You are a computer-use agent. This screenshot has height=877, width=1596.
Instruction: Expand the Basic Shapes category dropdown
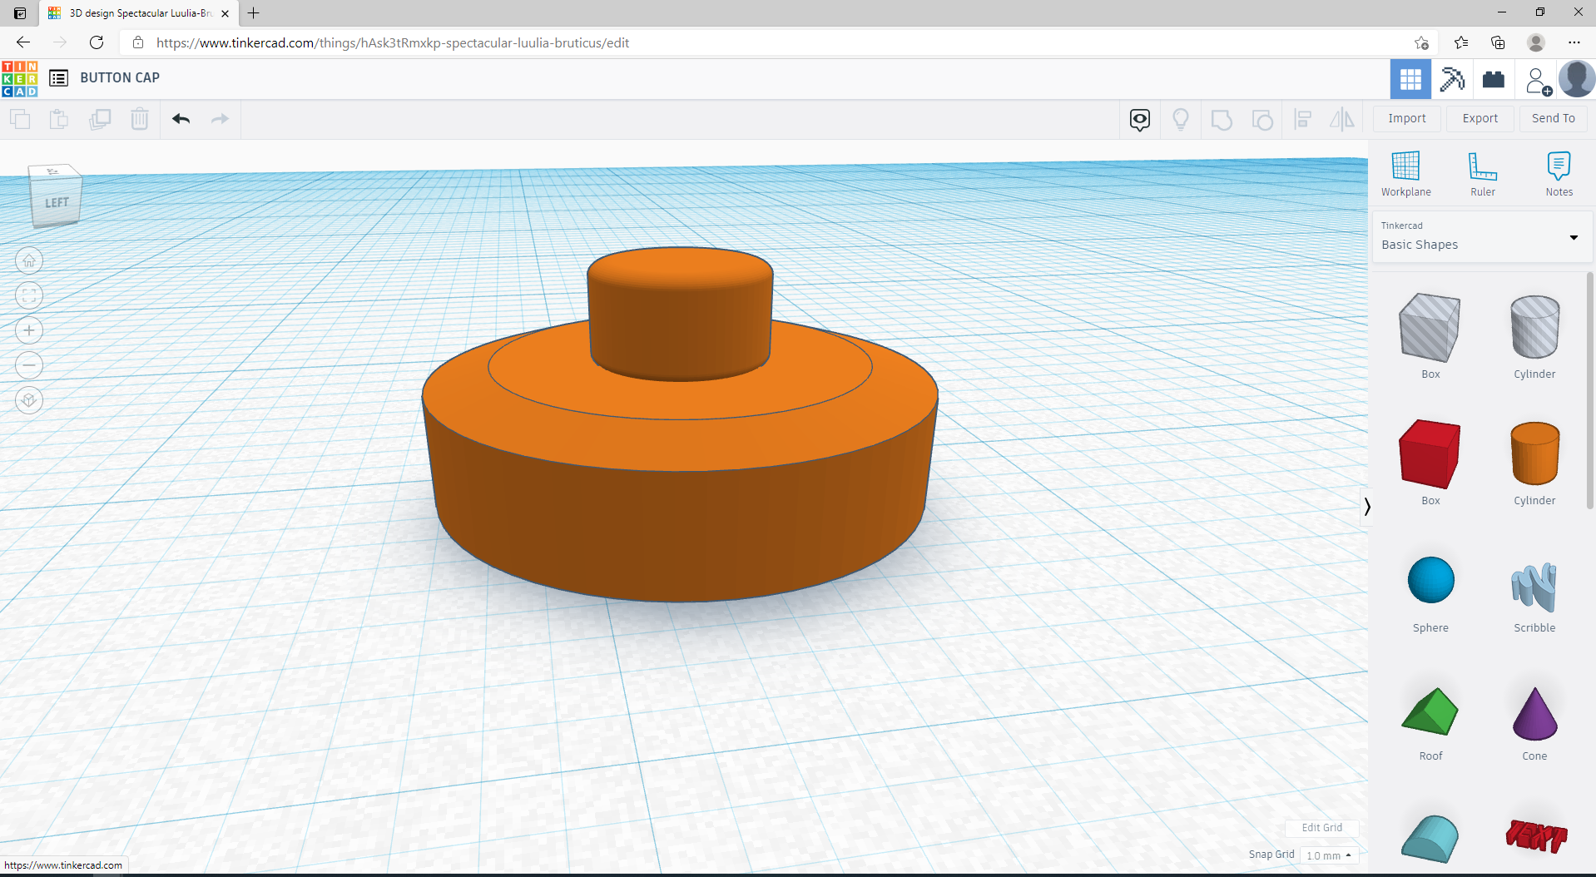pos(1482,237)
